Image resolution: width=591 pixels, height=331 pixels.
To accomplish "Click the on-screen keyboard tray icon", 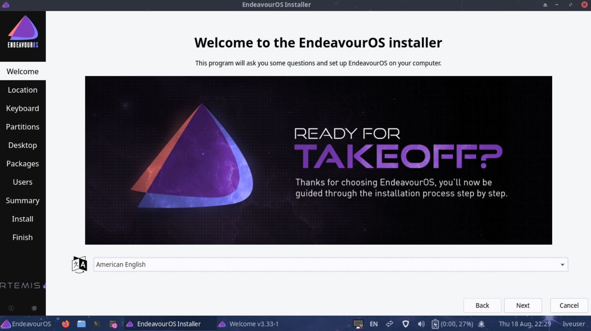I will tap(358, 324).
